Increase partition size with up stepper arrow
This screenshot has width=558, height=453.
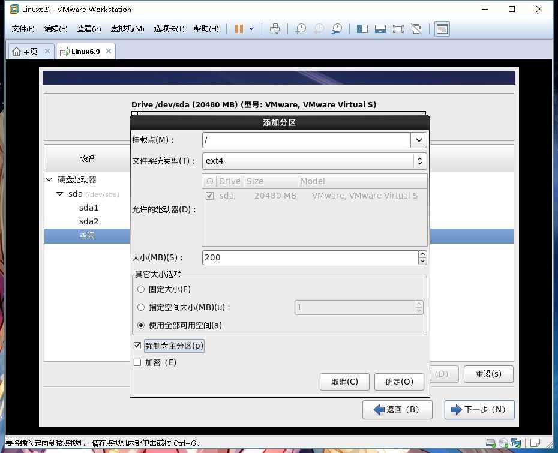[422, 254]
